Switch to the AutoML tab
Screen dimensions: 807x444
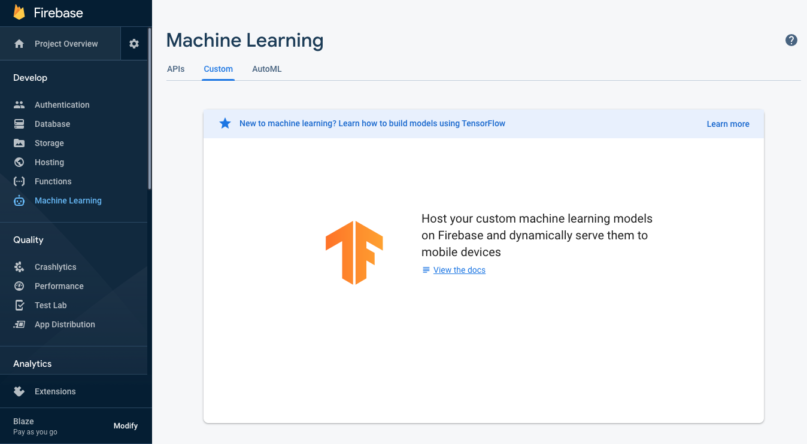tap(267, 69)
